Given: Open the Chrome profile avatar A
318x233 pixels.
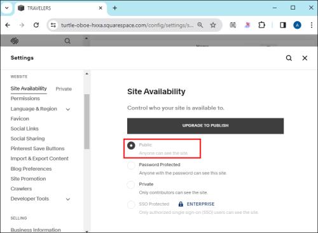Looking at the screenshot, I should [297, 25].
